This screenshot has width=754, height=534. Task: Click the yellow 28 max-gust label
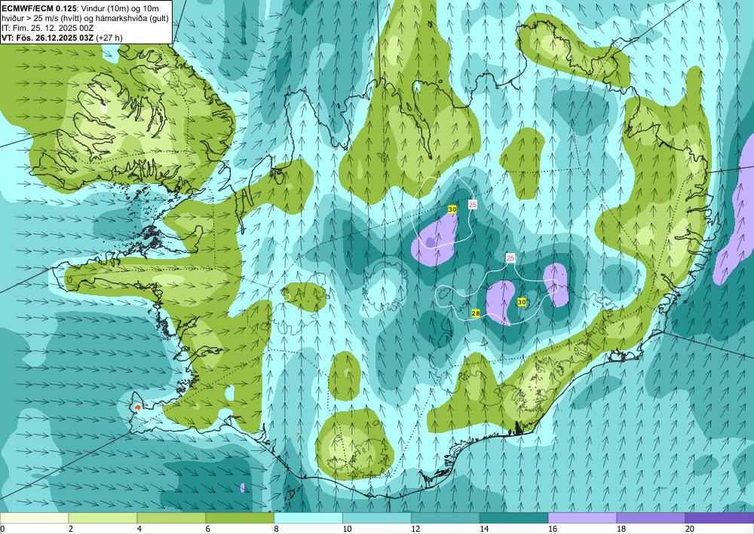pyautogui.click(x=476, y=313)
